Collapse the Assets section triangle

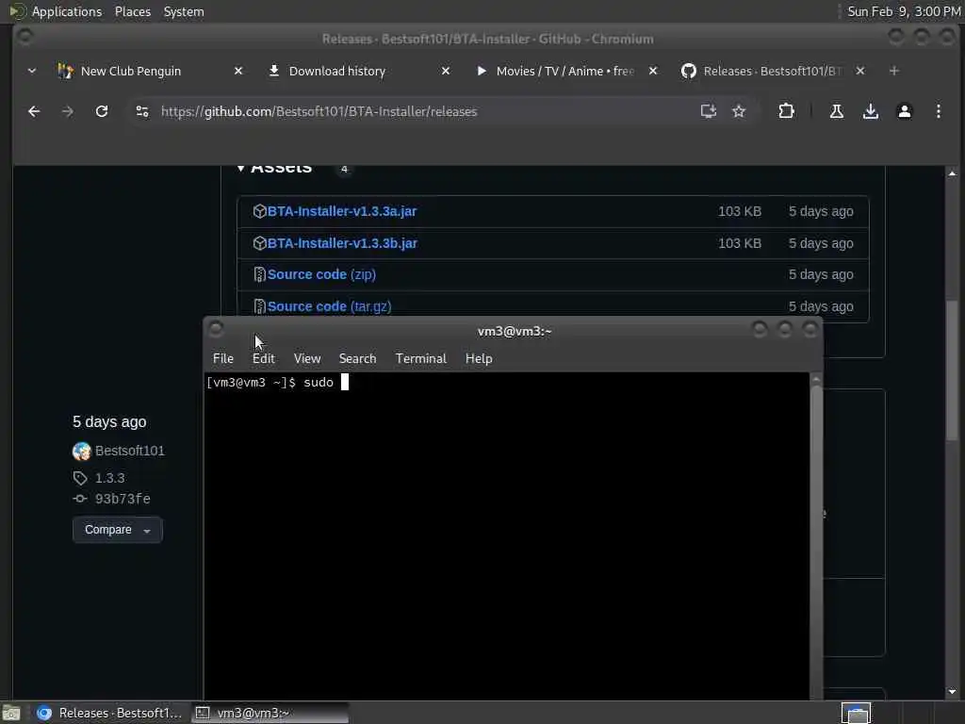coord(240,168)
